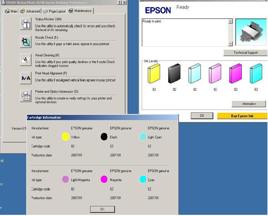
Task: Click the Version 6.5 text
Action: (x=19, y=128)
